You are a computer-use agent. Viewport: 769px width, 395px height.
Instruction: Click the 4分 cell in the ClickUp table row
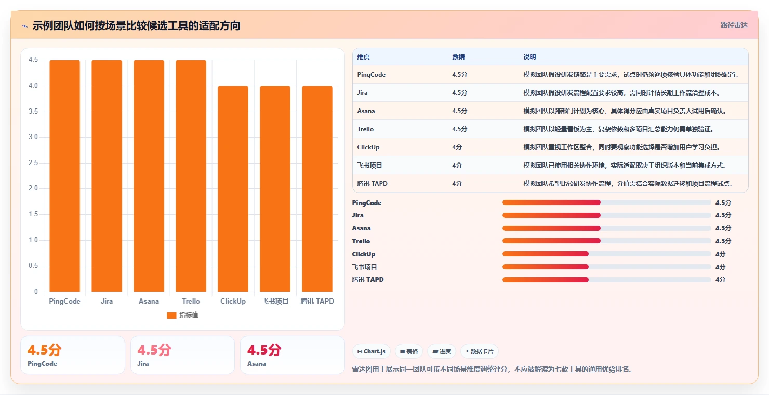click(457, 147)
